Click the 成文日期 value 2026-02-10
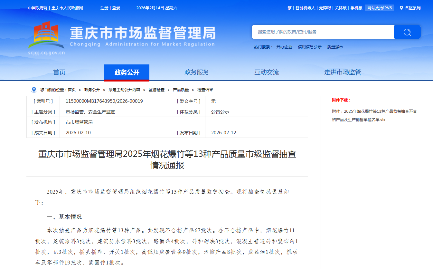Screen dimensions: 433x269 tap(78, 133)
